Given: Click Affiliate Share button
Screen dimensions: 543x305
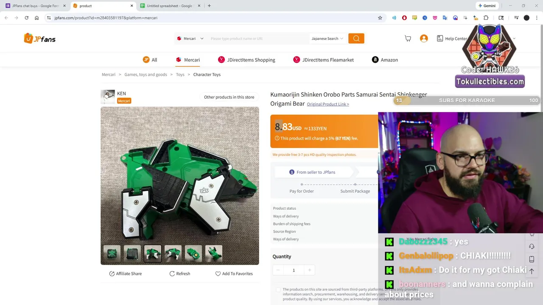Looking at the screenshot, I should [x=126, y=274].
